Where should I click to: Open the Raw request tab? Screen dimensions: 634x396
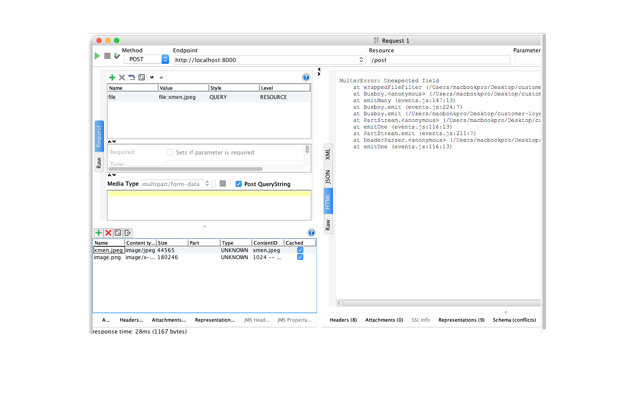coord(99,163)
